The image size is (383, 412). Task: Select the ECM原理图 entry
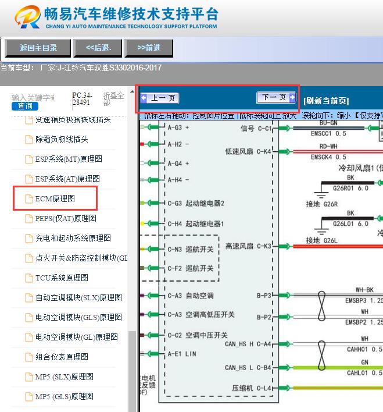[x=55, y=198]
